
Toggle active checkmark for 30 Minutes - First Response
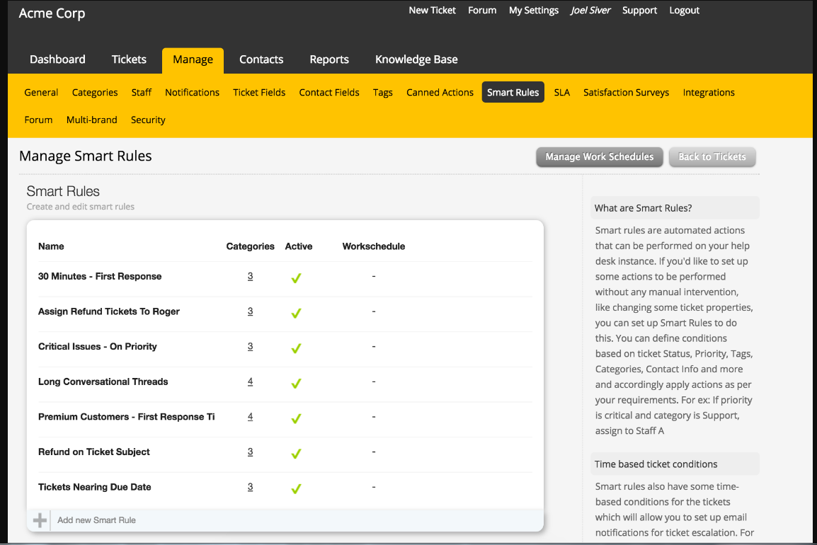click(x=296, y=277)
